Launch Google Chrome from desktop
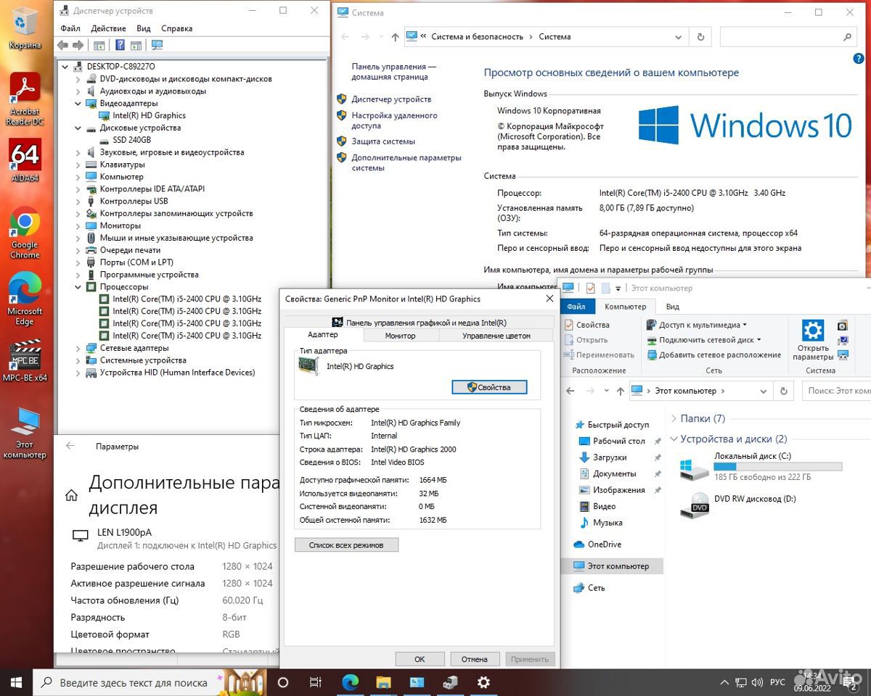 tap(25, 233)
